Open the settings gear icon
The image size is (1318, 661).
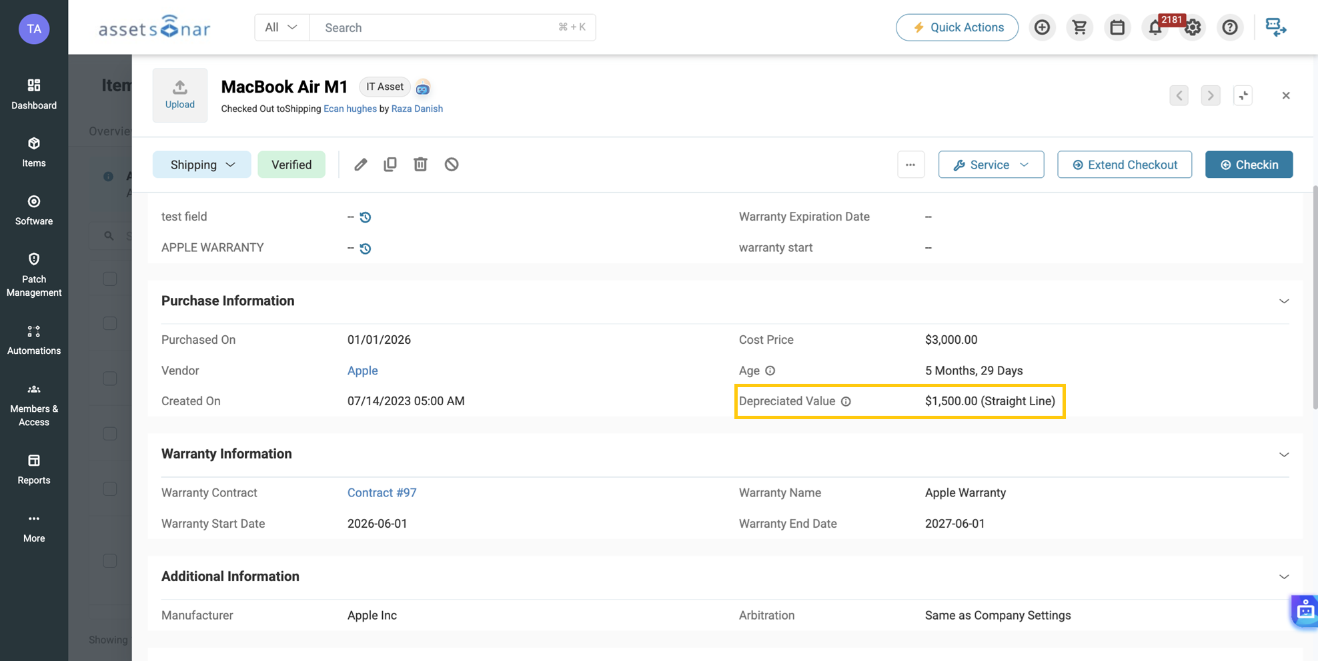tap(1193, 27)
